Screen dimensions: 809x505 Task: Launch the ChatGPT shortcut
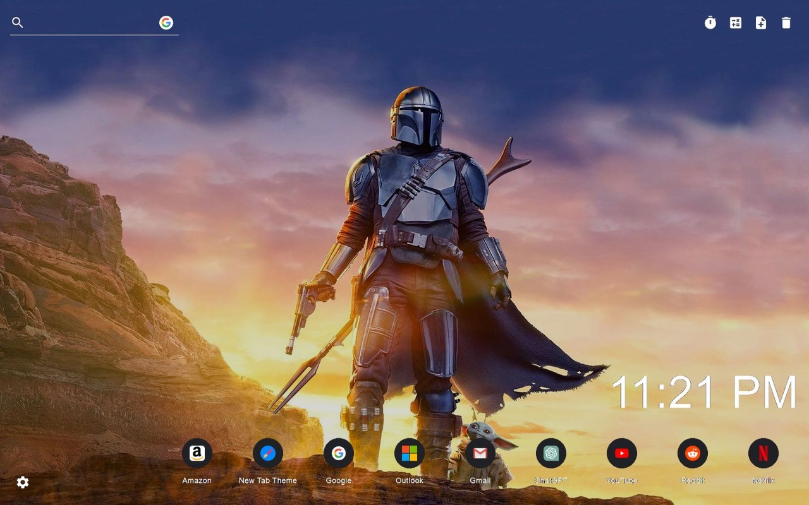551,453
